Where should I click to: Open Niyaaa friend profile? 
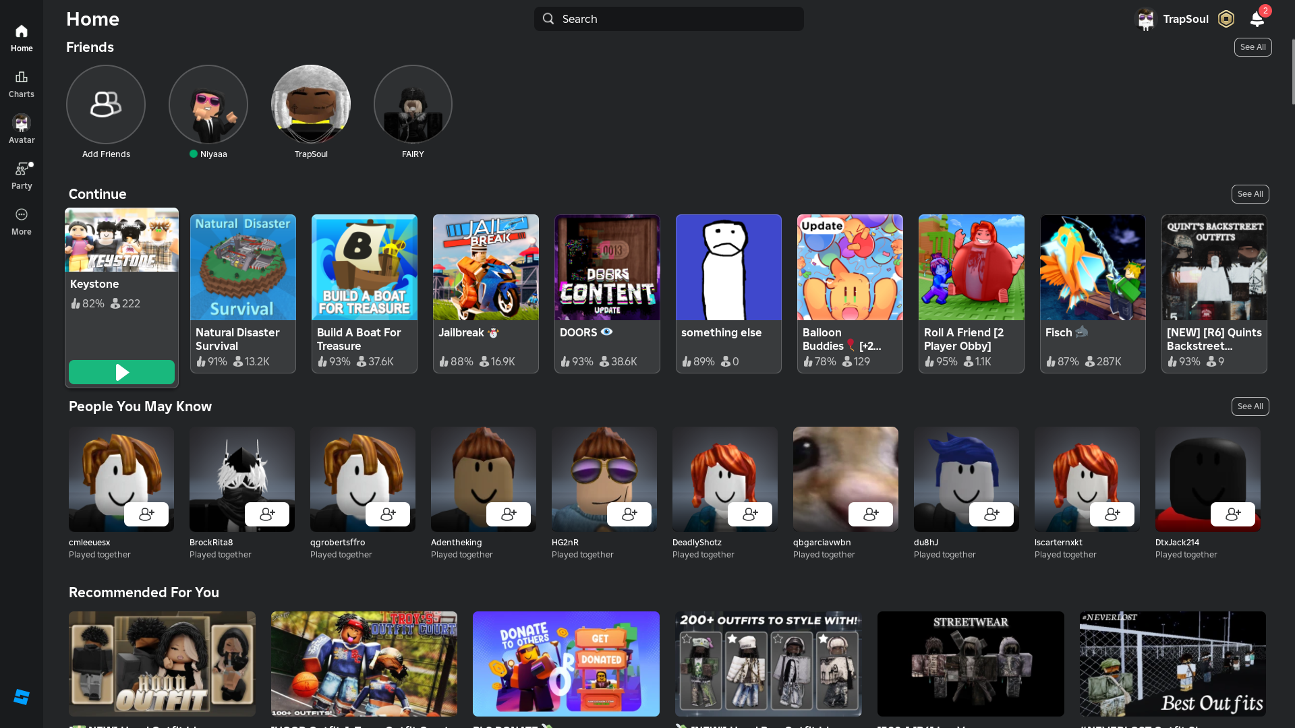click(208, 104)
